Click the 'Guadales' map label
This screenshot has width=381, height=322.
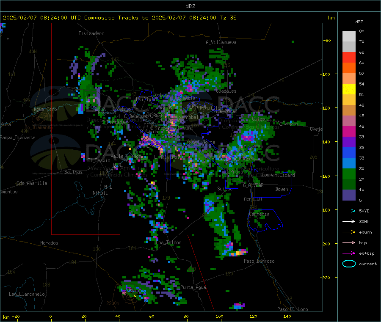tap(226, 91)
